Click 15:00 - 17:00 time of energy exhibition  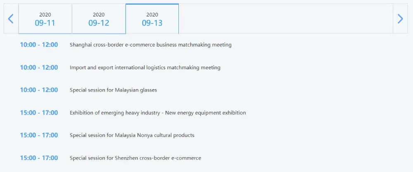point(39,113)
